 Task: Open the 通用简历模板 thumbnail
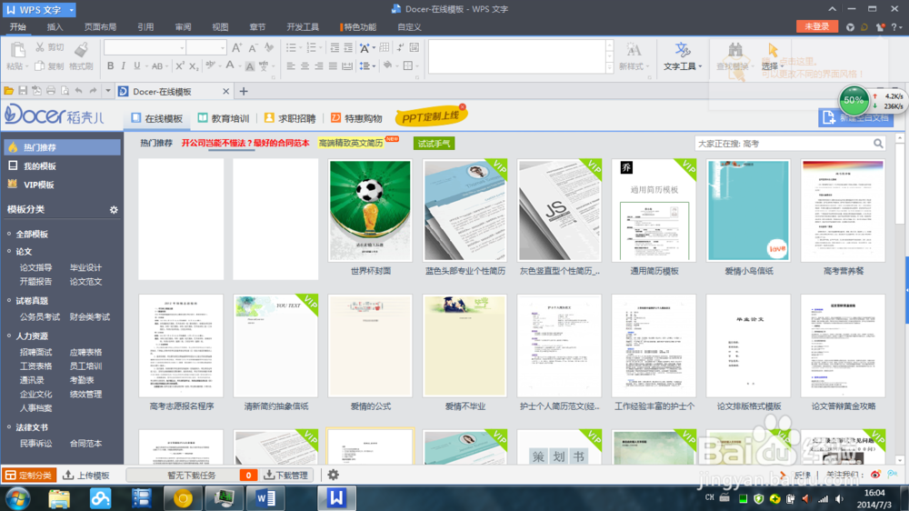pyautogui.click(x=654, y=211)
